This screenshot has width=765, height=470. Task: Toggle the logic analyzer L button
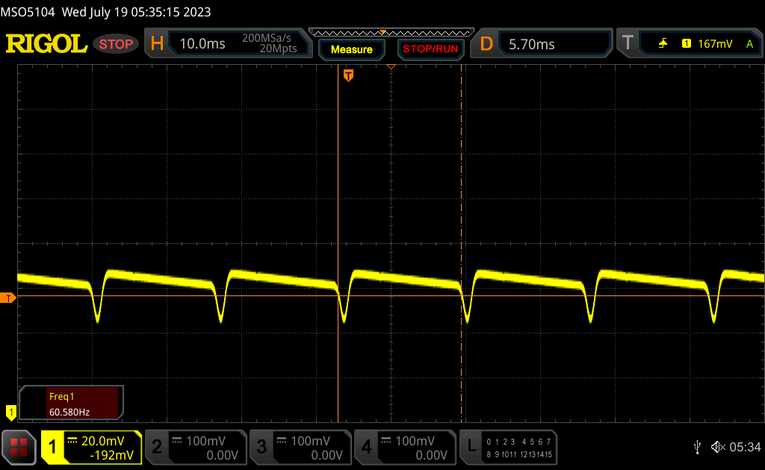point(471,447)
